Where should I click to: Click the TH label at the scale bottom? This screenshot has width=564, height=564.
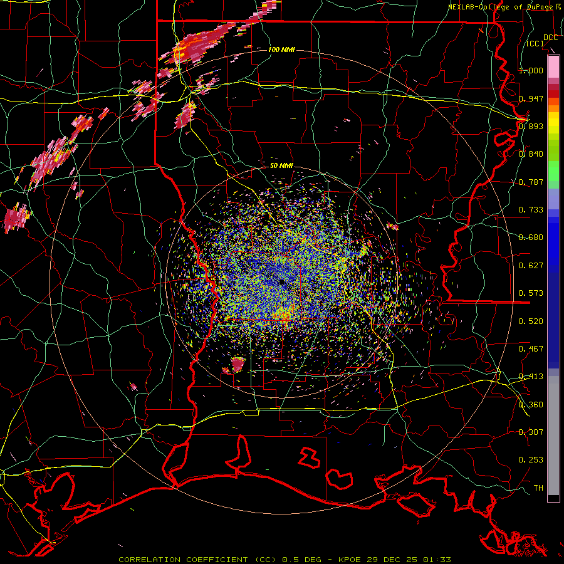pos(538,488)
